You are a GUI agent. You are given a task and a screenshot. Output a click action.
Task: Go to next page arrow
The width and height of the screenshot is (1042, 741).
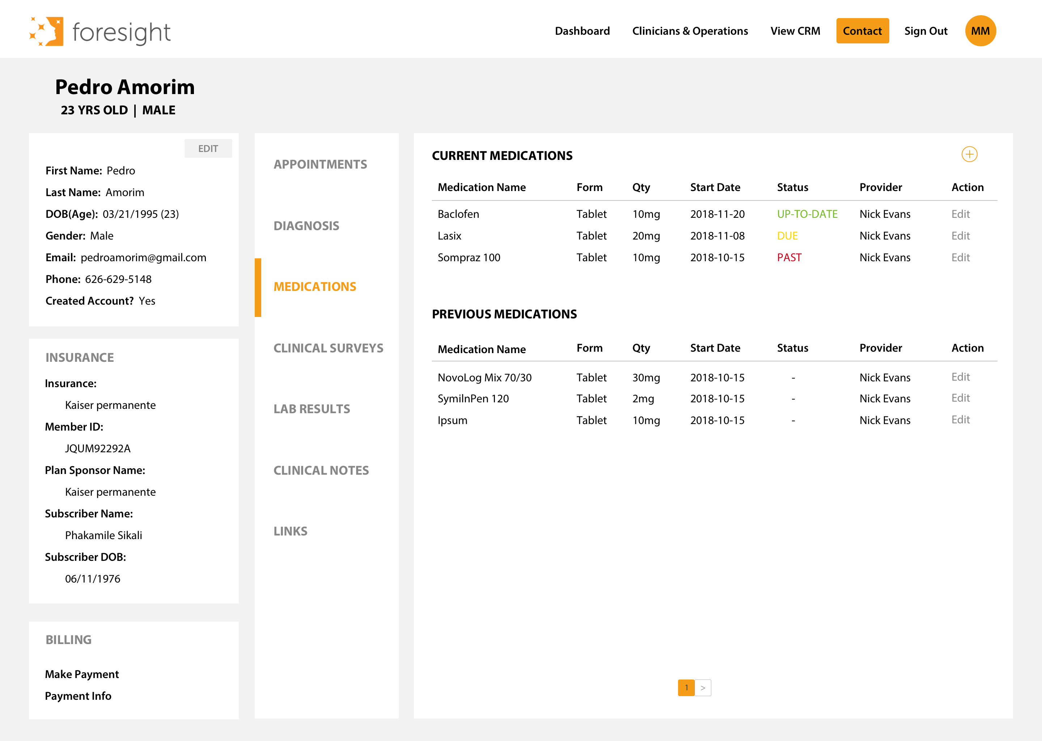click(x=703, y=687)
